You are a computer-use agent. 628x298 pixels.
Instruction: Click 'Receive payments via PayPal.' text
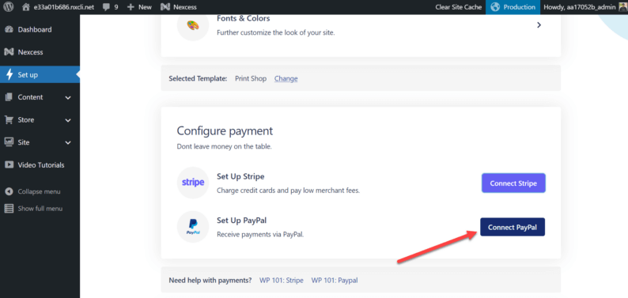tap(260, 235)
